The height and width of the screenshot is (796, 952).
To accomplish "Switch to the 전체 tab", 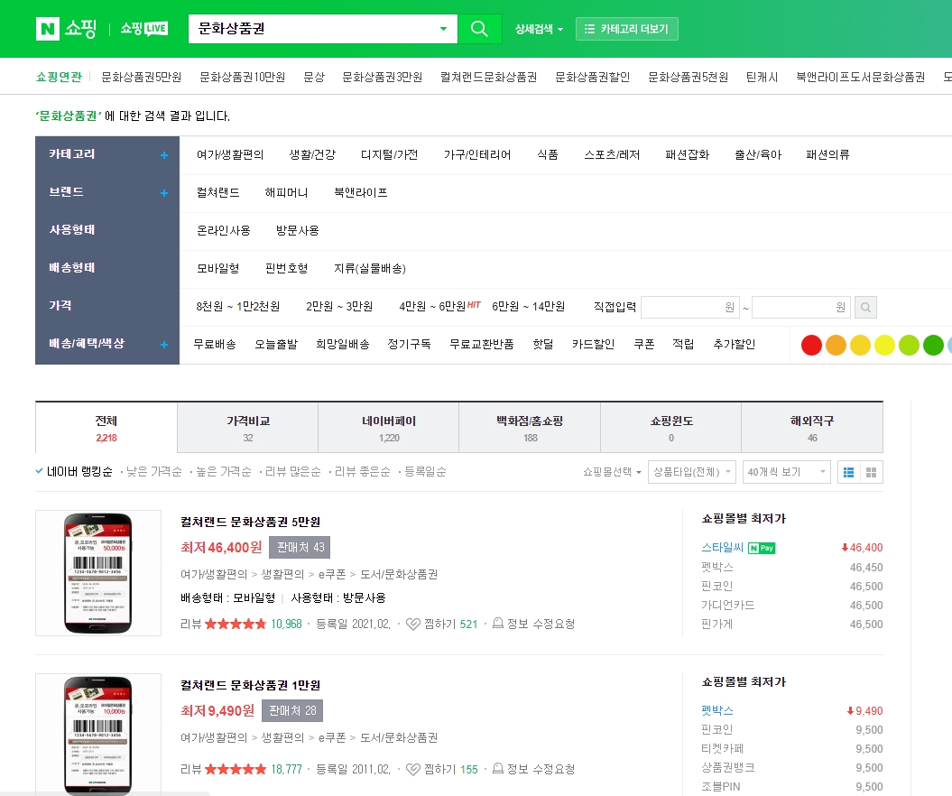I will coord(106,428).
